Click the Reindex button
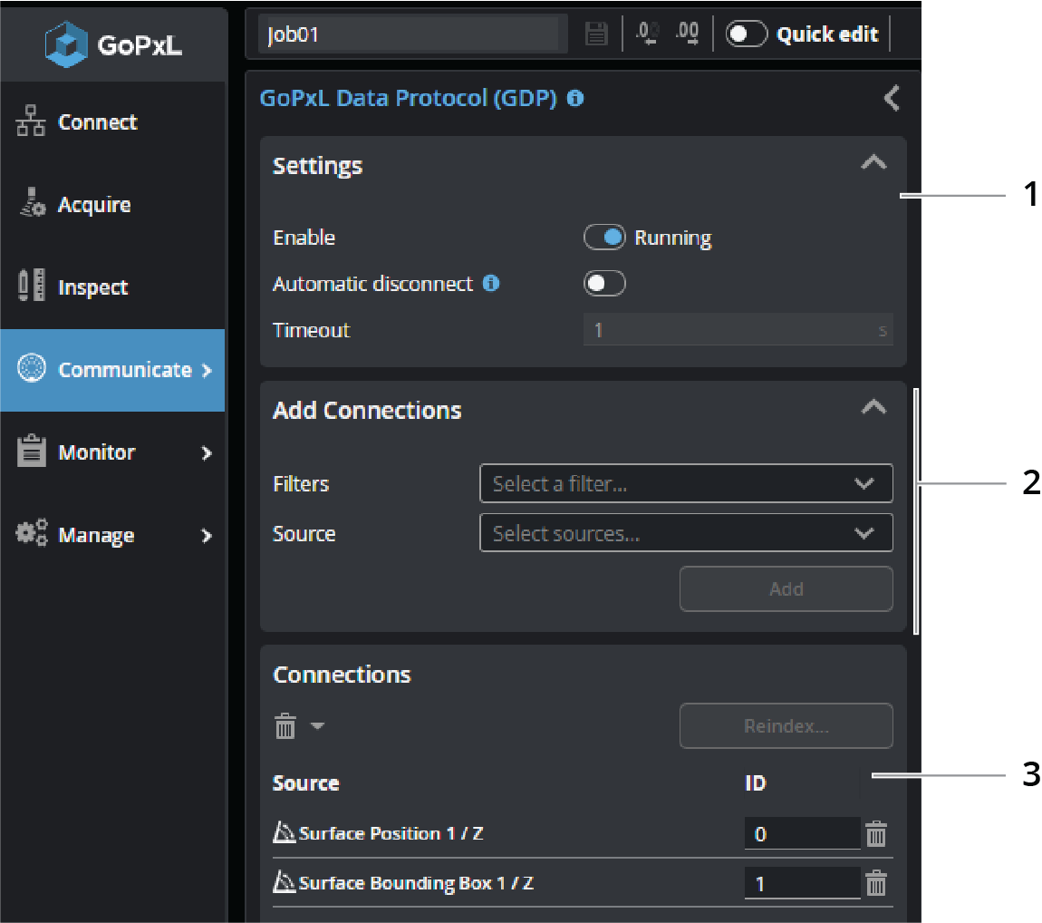The height and width of the screenshot is (923, 1042). [786, 726]
